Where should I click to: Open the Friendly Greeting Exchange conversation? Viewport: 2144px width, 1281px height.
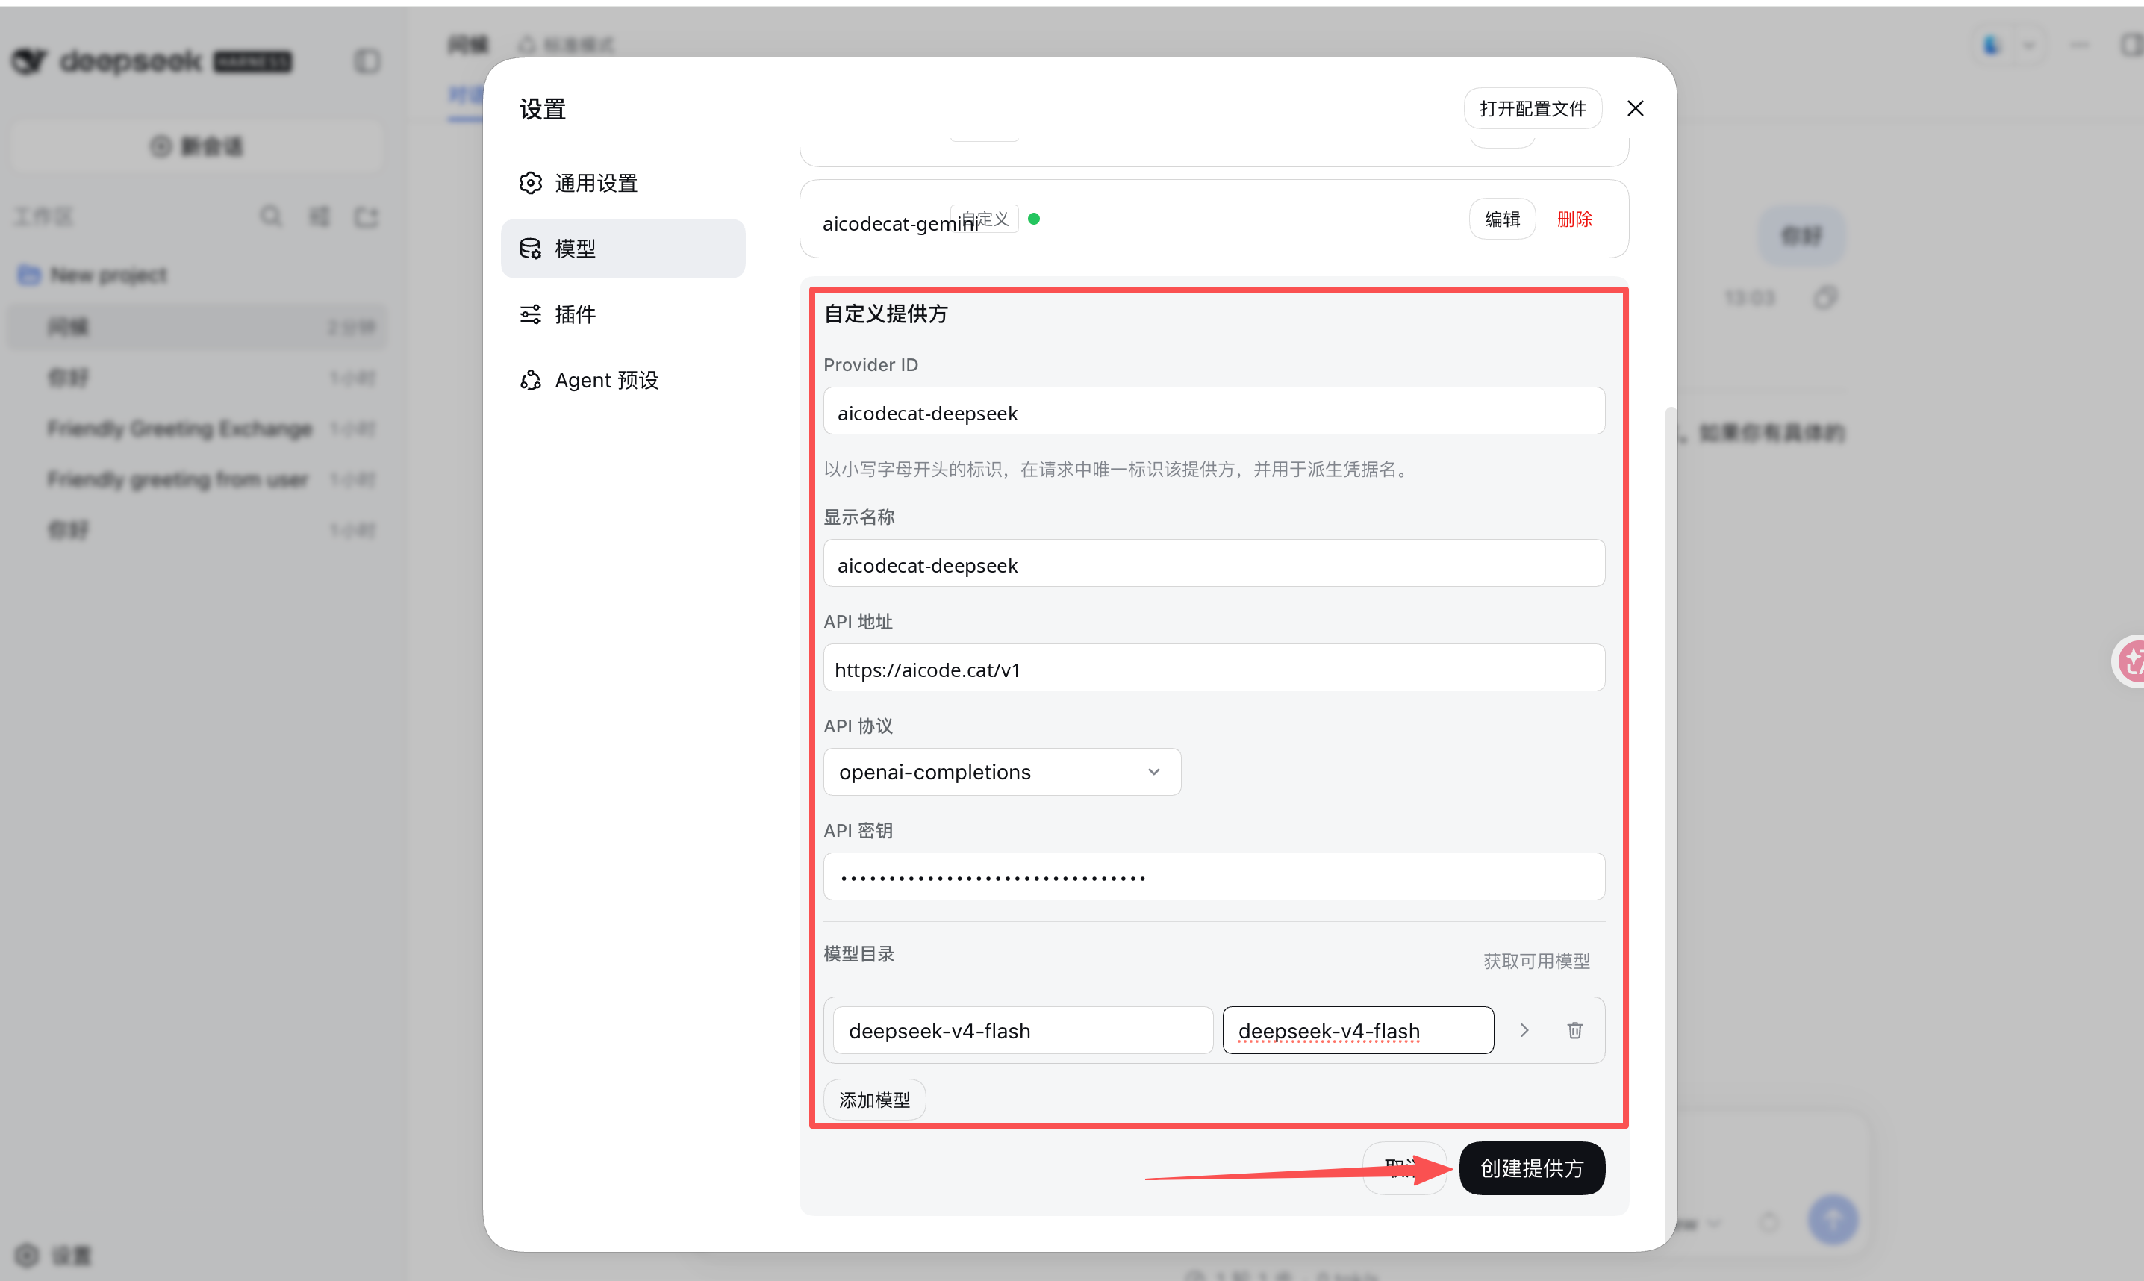point(197,428)
